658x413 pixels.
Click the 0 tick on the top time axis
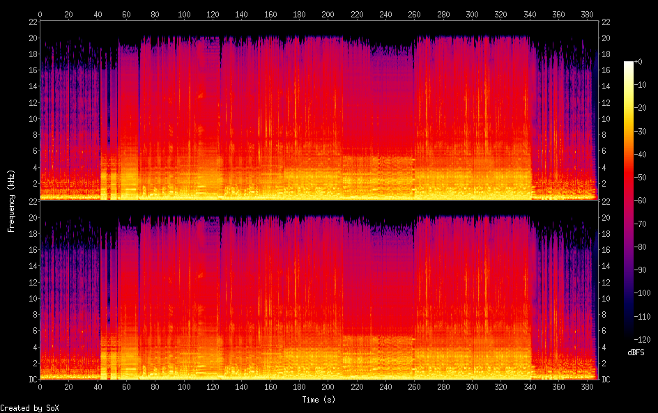click(40, 14)
